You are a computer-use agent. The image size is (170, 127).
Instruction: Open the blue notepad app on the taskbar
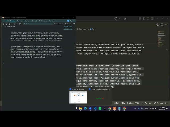tap(119, 108)
